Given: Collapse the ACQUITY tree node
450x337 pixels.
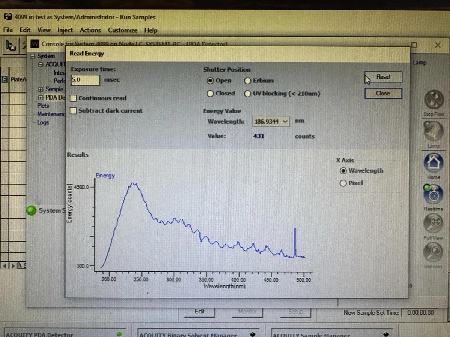Looking at the screenshot, I should tap(40, 64).
